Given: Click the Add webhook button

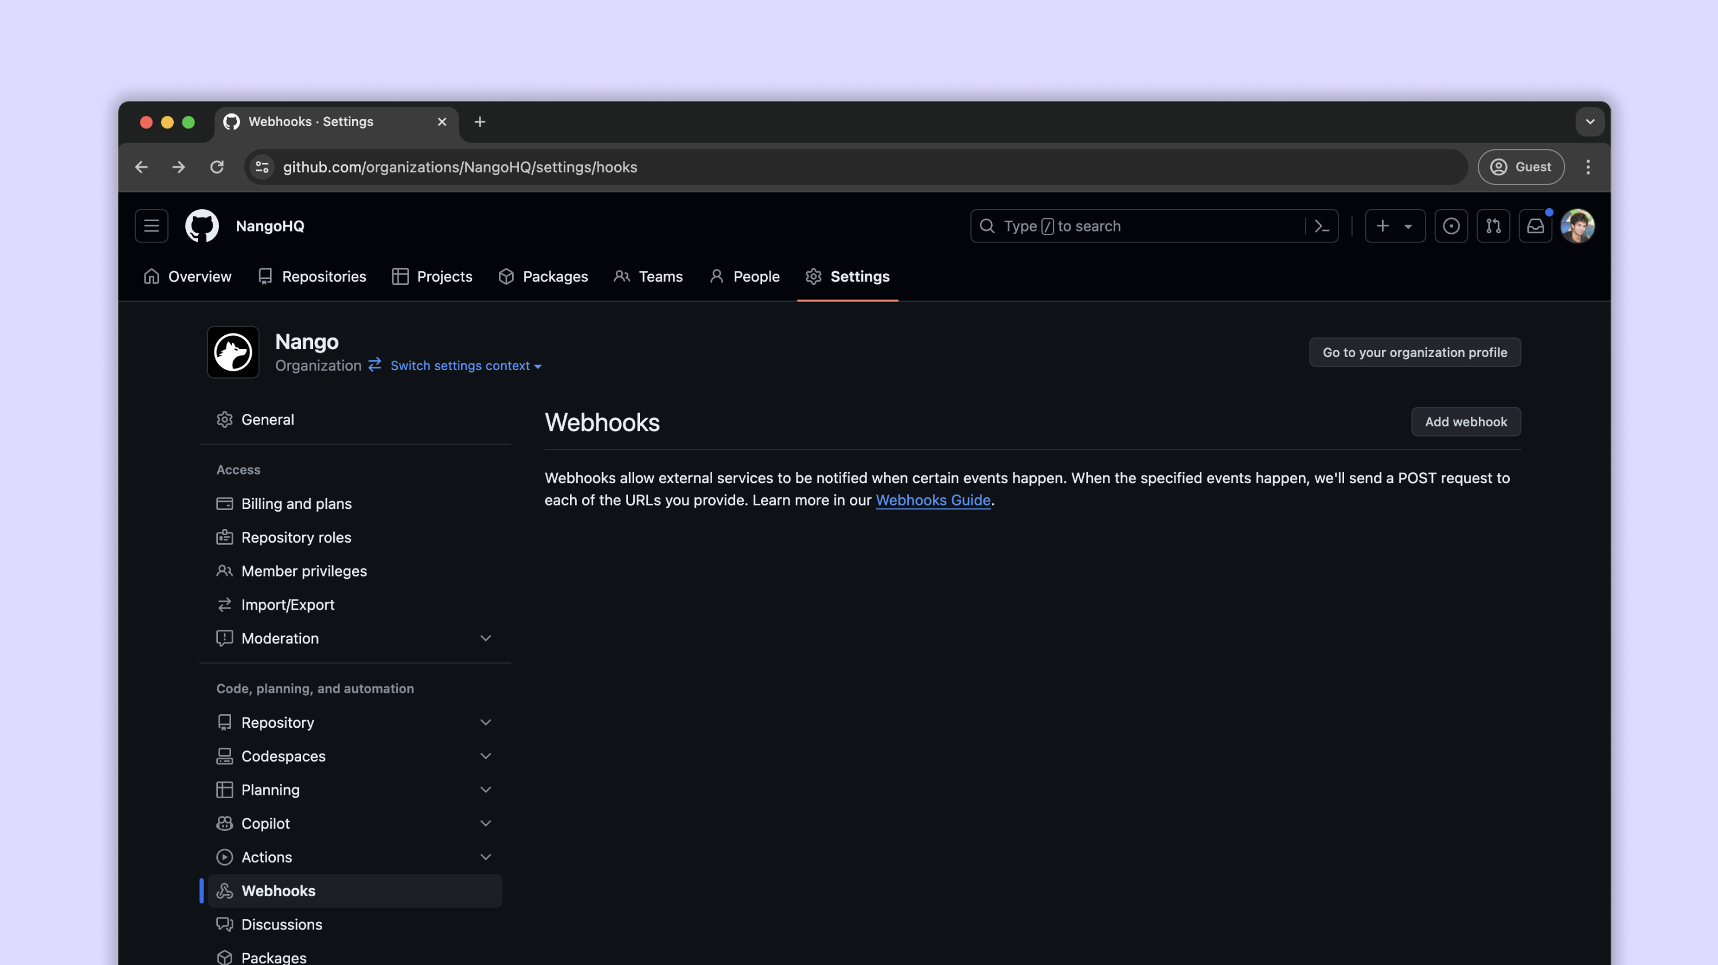Looking at the screenshot, I should tap(1466, 421).
